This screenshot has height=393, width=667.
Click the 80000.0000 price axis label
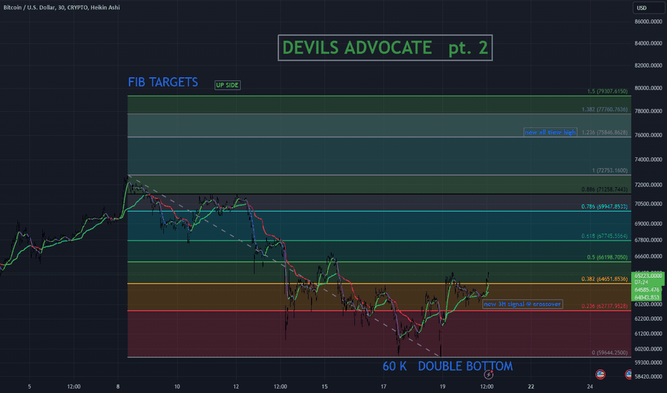pyautogui.click(x=648, y=88)
